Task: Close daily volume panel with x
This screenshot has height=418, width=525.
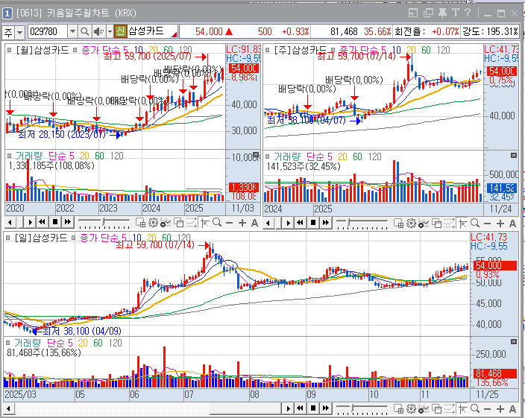Action: (x=514, y=341)
